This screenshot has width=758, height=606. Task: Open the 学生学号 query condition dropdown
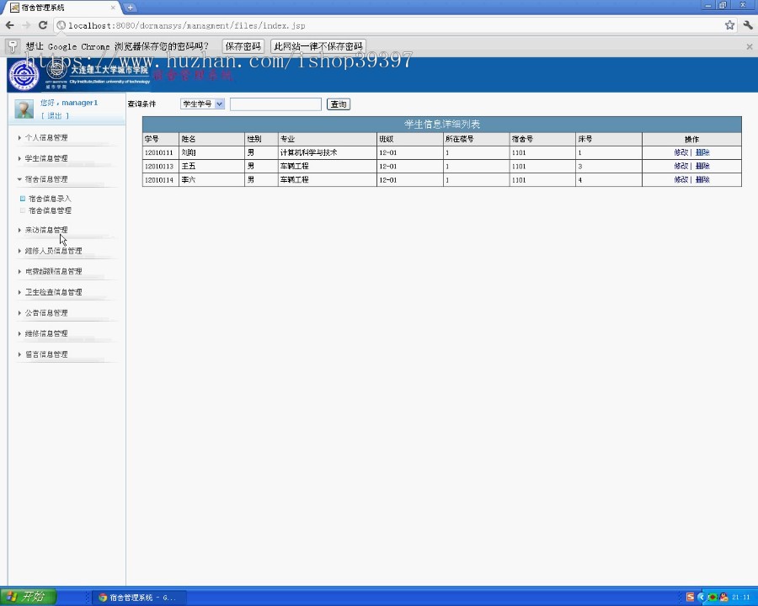click(x=202, y=104)
